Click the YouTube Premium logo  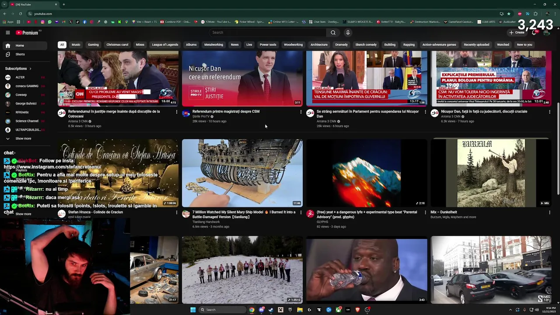[27, 33]
